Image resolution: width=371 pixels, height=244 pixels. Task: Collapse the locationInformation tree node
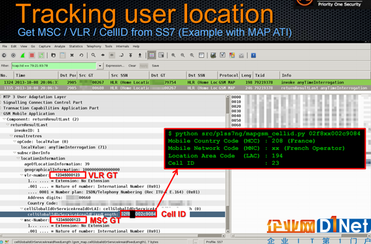pyautogui.click(x=18, y=158)
